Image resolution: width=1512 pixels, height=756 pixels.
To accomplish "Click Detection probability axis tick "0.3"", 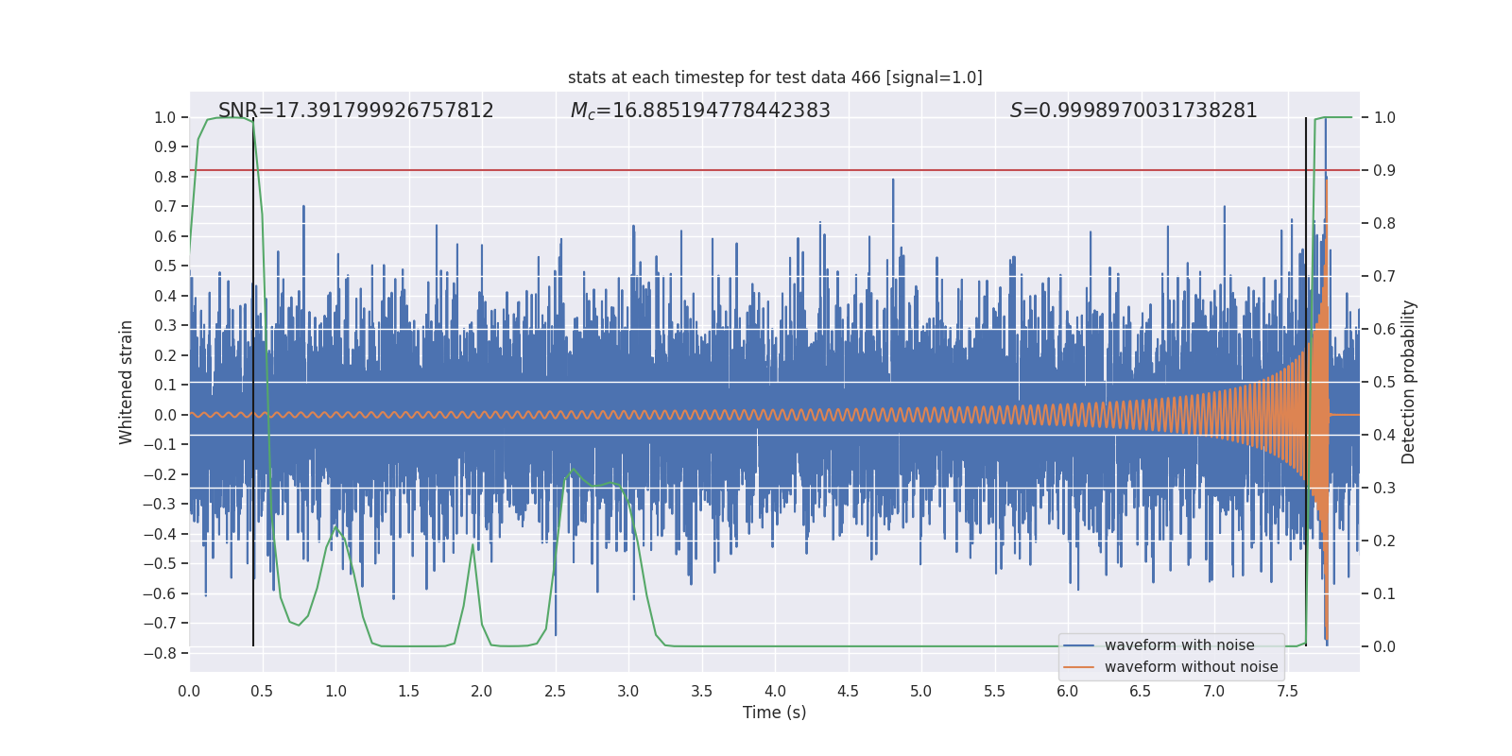I will 1384,489.
